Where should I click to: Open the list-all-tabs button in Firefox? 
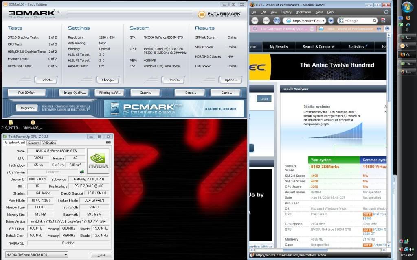387,29
